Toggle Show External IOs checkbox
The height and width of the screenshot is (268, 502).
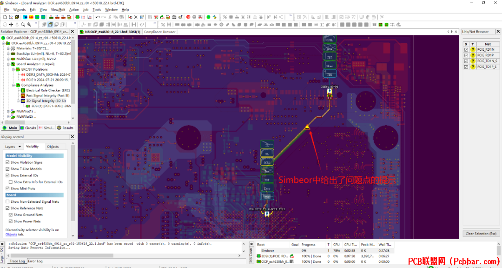pos(7,176)
